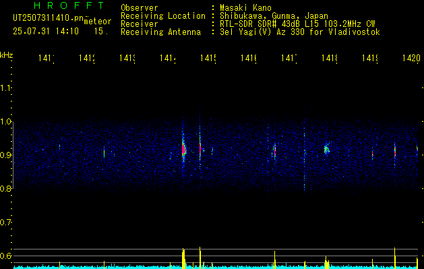Click the HROFFT title text
The image size is (424, 269).
point(69,5)
